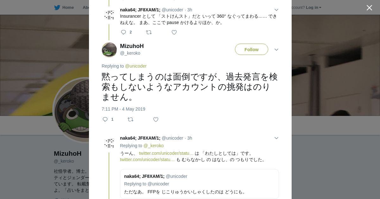Retweet MizuhoH's main tweet

[130, 119]
